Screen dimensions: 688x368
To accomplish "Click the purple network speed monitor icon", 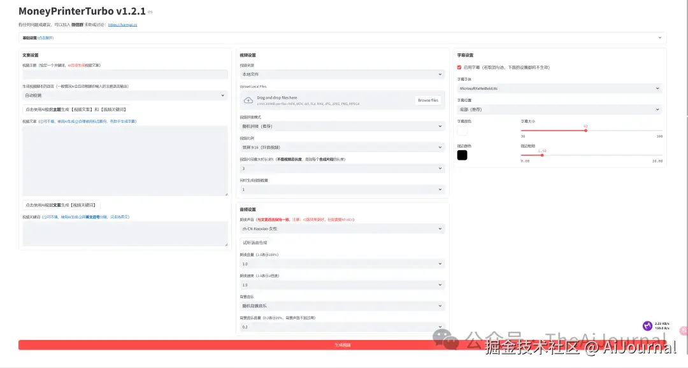I will (x=647, y=326).
